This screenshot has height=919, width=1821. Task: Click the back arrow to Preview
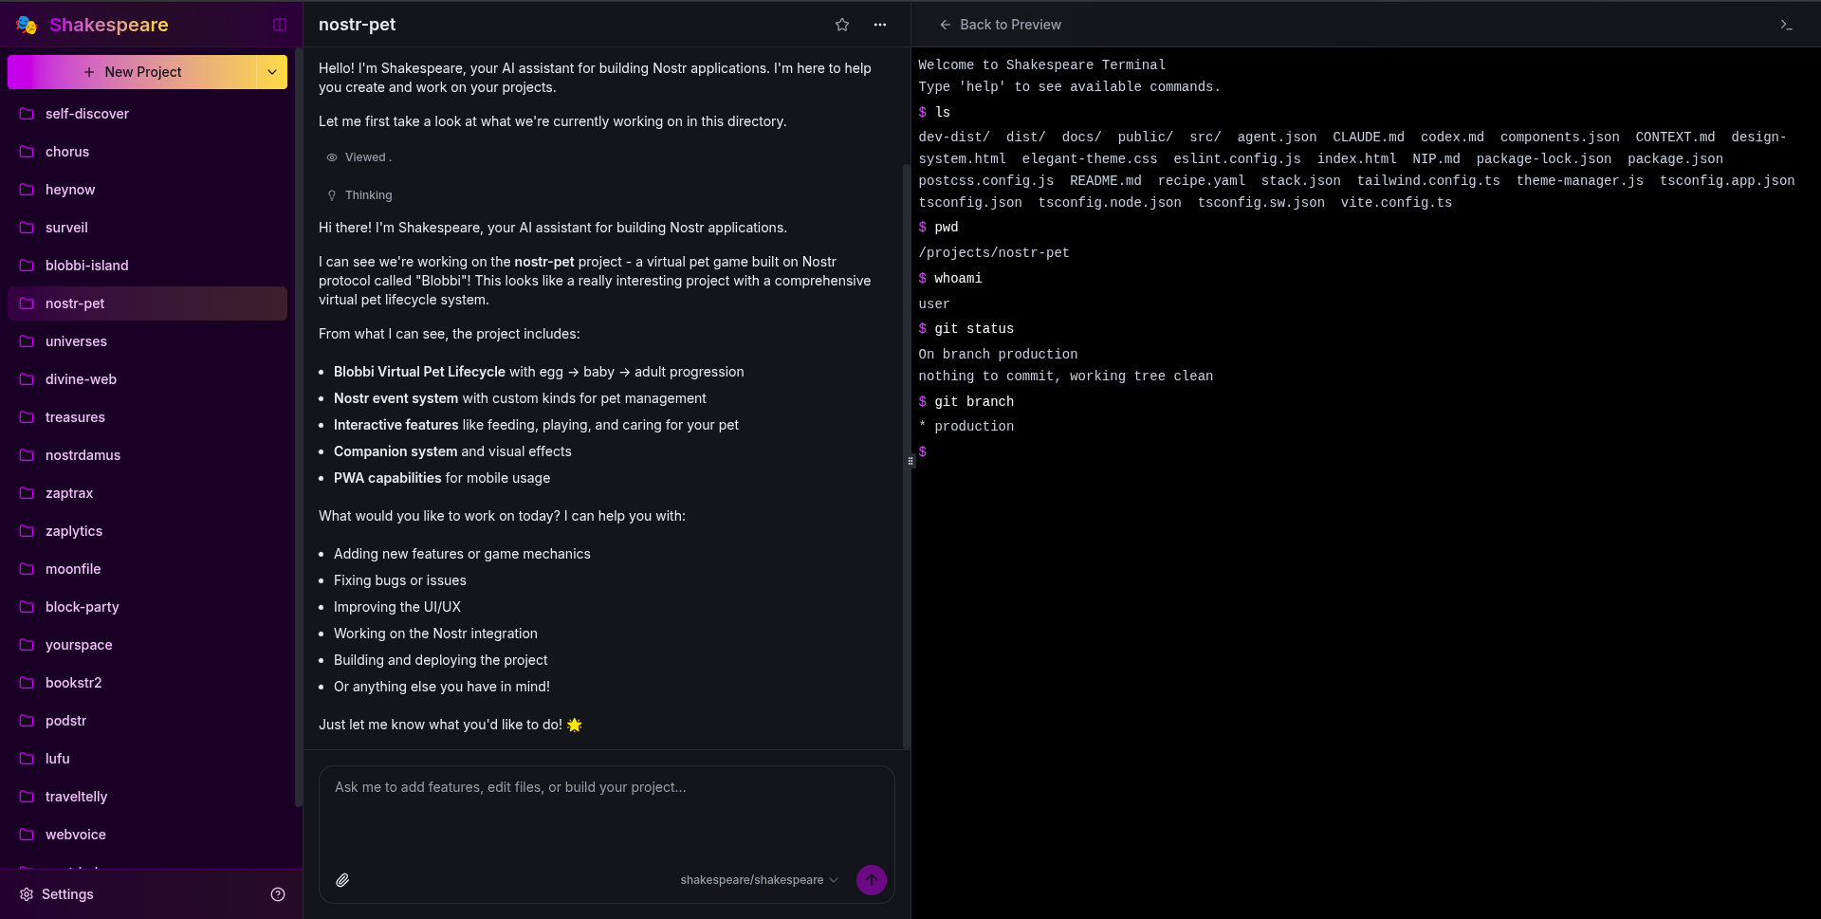[945, 25]
